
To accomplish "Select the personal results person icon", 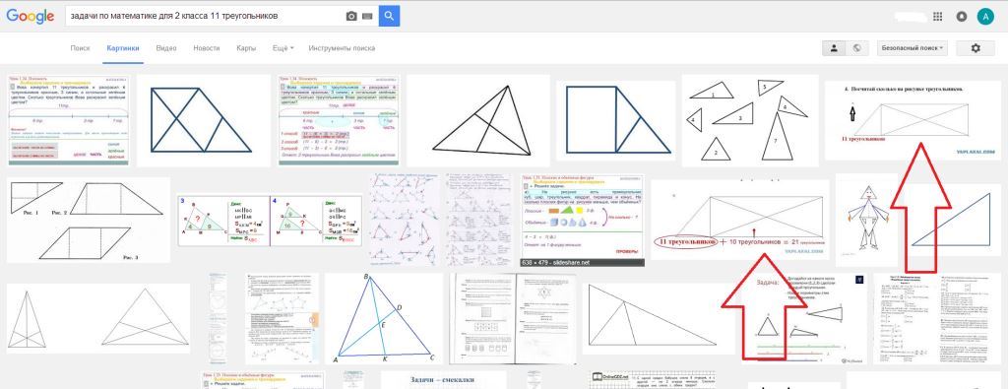I will tap(834, 48).
